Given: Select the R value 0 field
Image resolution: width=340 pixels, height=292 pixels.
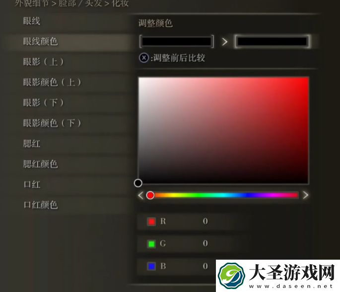Looking at the screenshot, I should click(205, 221).
